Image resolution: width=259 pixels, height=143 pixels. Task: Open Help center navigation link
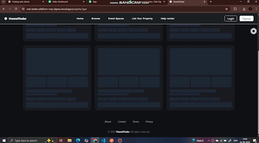click(x=168, y=19)
